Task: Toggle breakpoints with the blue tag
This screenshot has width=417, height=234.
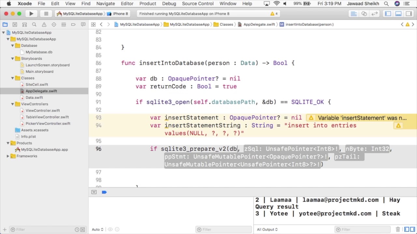Action: coord(104,192)
